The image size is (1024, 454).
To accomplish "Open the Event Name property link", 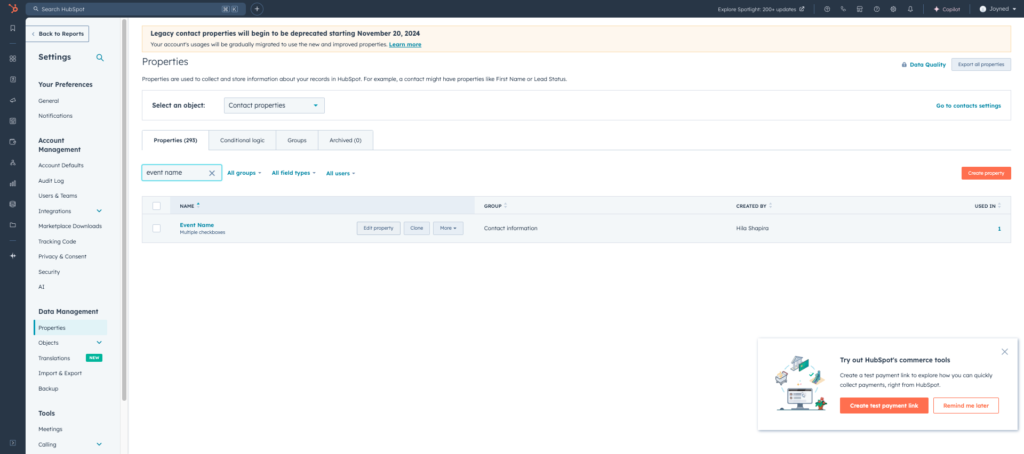I will (x=197, y=225).
